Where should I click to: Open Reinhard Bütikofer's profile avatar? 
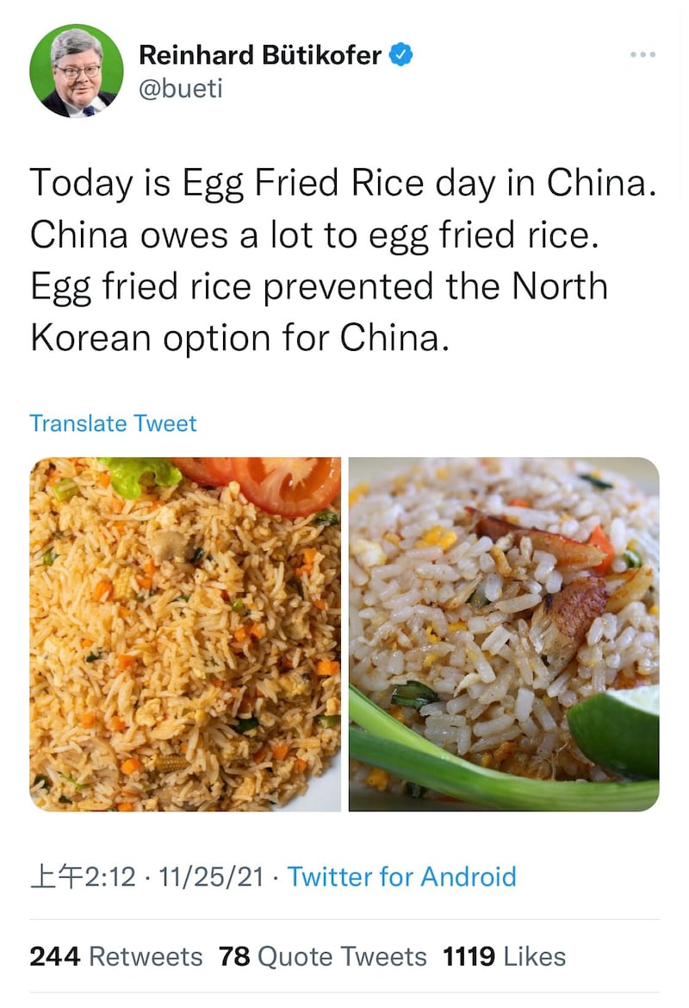point(77,71)
